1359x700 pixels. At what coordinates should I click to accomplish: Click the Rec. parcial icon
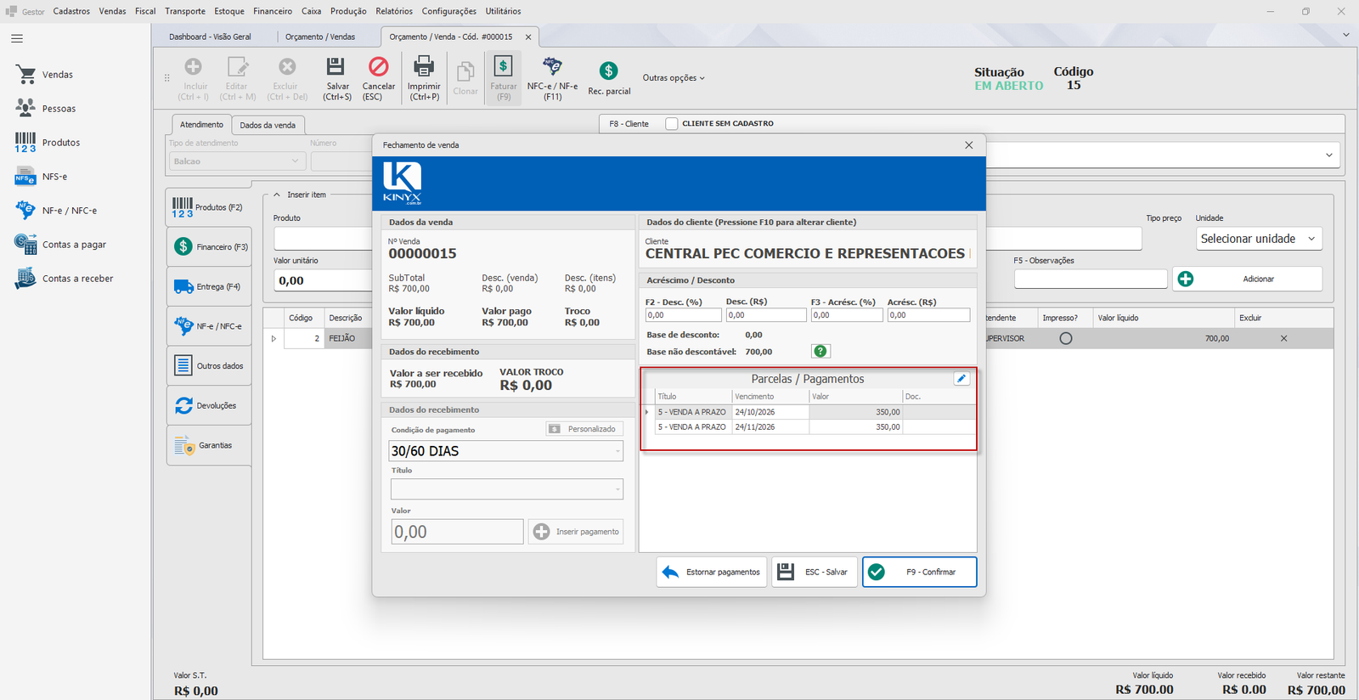(x=608, y=71)
